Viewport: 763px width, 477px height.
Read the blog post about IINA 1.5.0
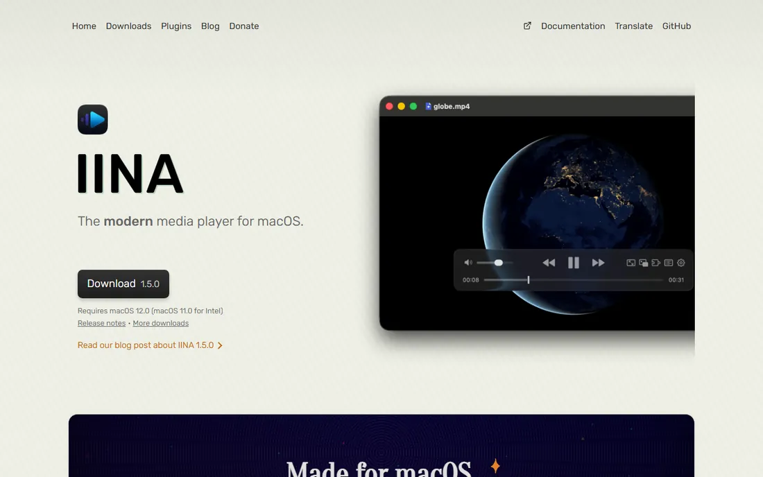tap(146, 345)
